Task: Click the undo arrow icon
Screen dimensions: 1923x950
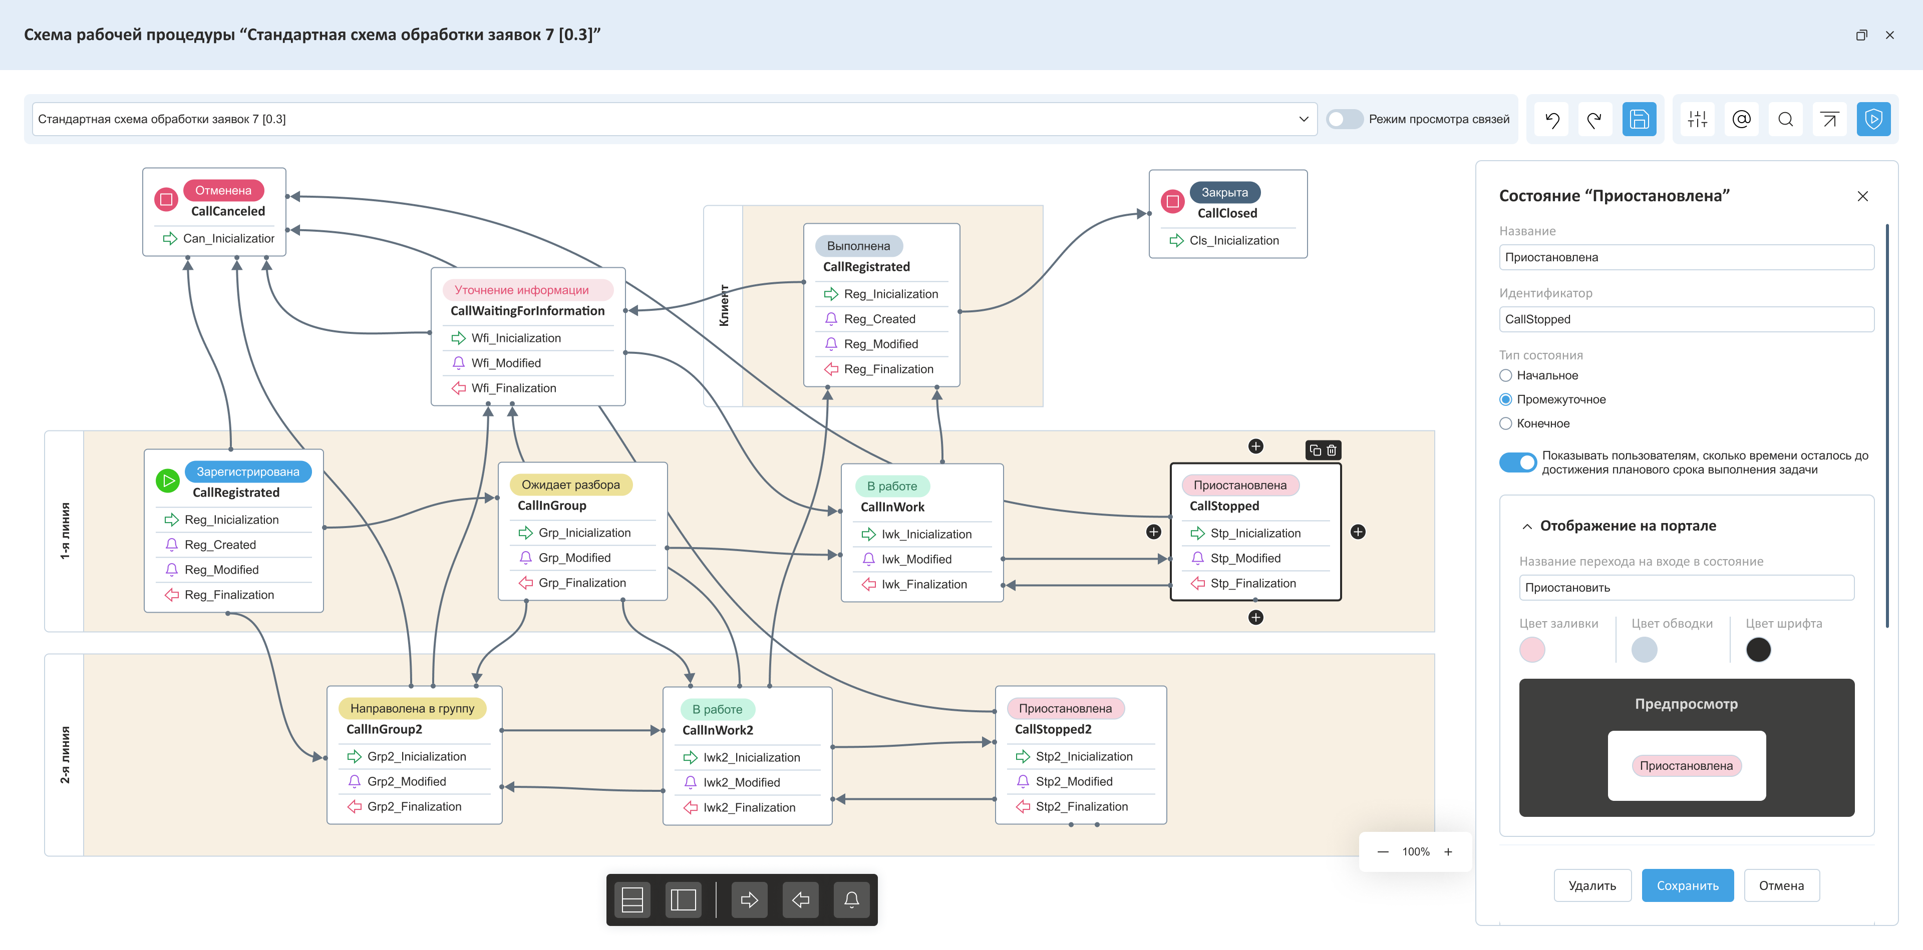Action: tap(1552, 120)
